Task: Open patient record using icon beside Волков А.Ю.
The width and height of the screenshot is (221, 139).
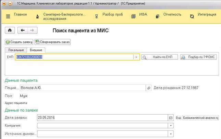Action: tap(149, 88)
